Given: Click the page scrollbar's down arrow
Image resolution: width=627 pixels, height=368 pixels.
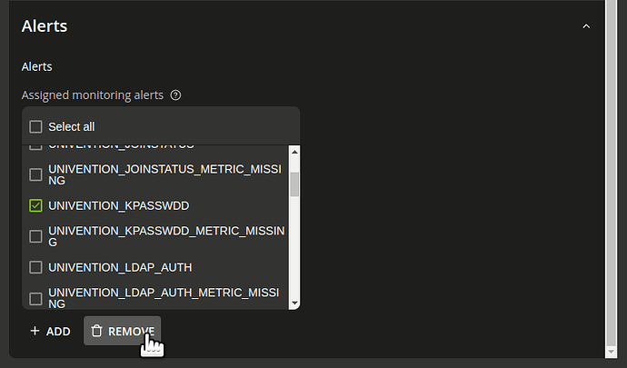Looking at the screenshot, I should [x=611, y=352].
